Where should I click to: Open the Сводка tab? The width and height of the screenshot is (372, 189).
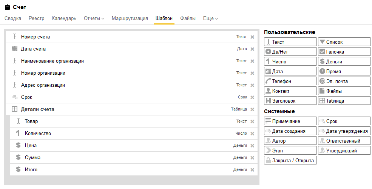click(x=13, y=18)
